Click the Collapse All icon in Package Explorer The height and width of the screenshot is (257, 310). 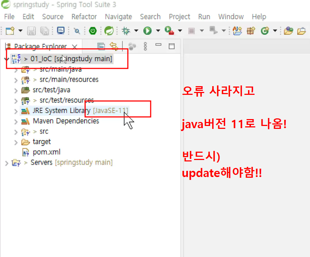(x=101, y=46)
